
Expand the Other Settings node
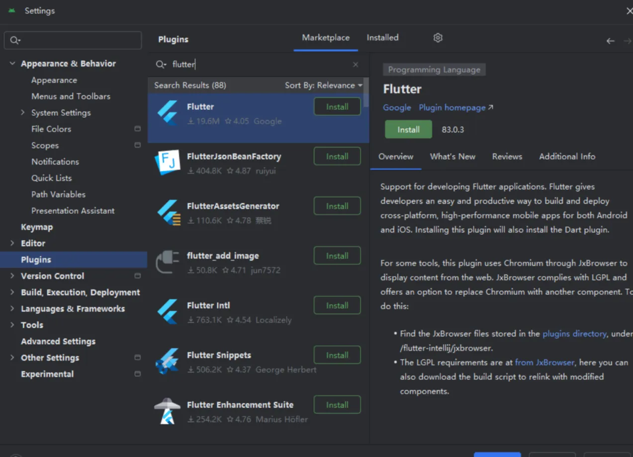pos(12,357)
